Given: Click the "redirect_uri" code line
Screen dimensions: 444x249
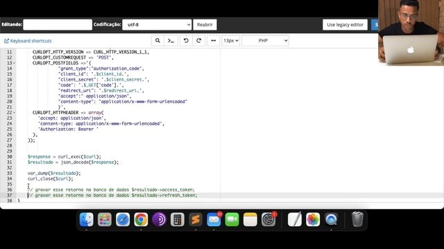Looking at the screenshot, I should pos(101,91).
